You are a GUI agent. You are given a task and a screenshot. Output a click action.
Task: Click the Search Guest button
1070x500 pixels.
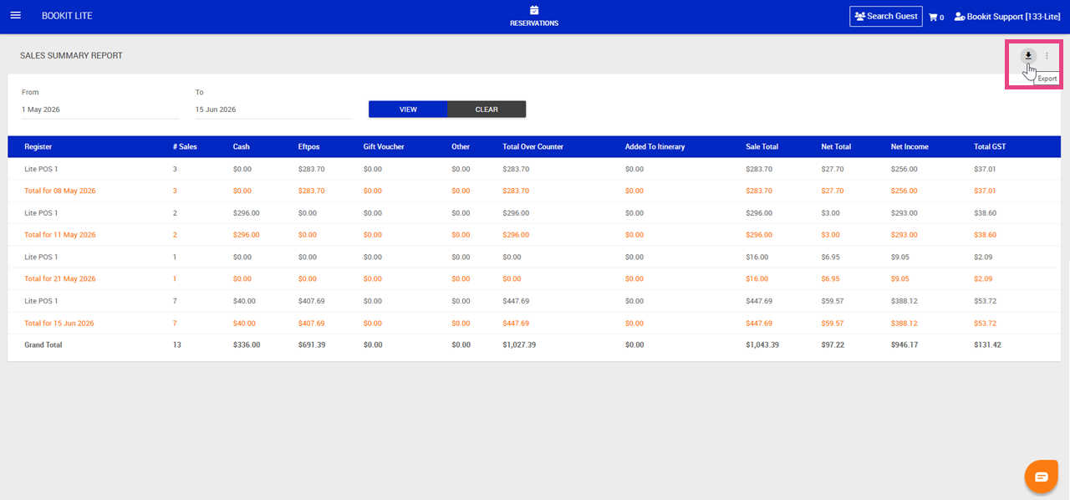886,16
